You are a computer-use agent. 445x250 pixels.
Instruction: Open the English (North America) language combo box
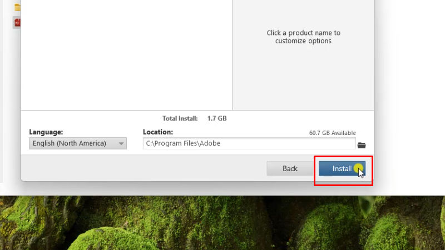pos(78,143)
